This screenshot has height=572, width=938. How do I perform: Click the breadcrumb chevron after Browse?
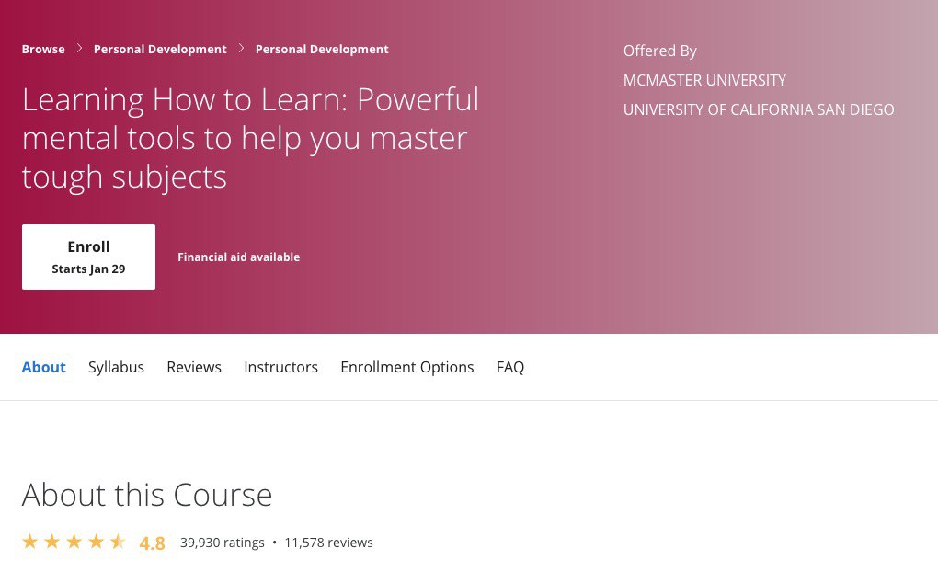(79, 49)
